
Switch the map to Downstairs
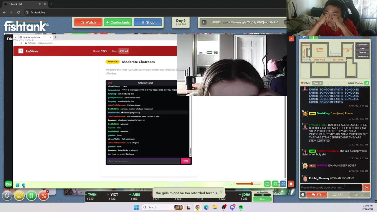point(362,45)
